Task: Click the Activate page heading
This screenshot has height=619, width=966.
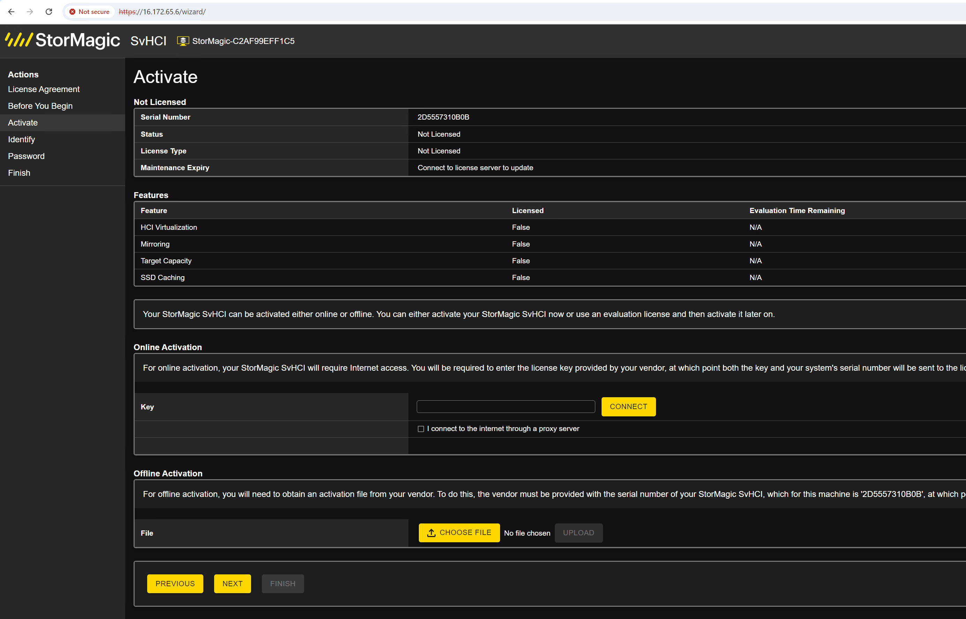Action: click(x=166, y=77)
